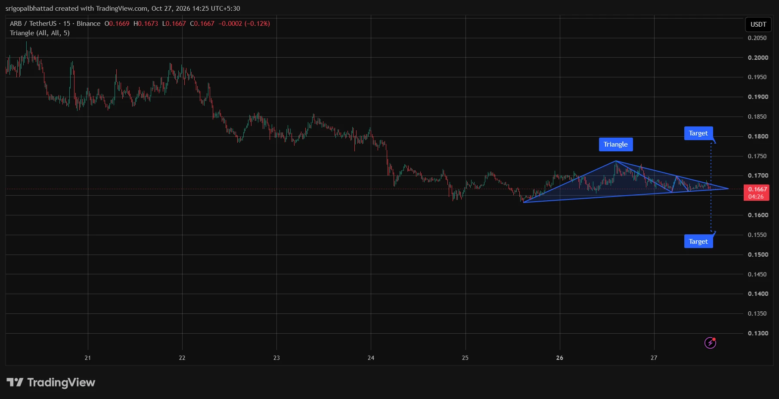Click the date label 21 on time axis
Viewport: 779px width, 399px height.
pyautogui.click(x=87, y=358)
